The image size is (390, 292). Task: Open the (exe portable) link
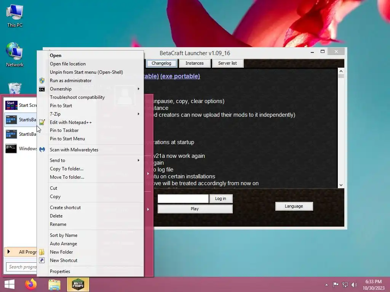[x=180, y=76]
